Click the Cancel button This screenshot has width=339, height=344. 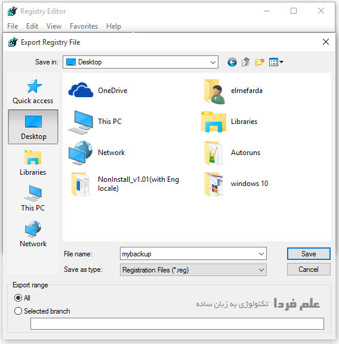pyautogui.click(x=309, y=269)
